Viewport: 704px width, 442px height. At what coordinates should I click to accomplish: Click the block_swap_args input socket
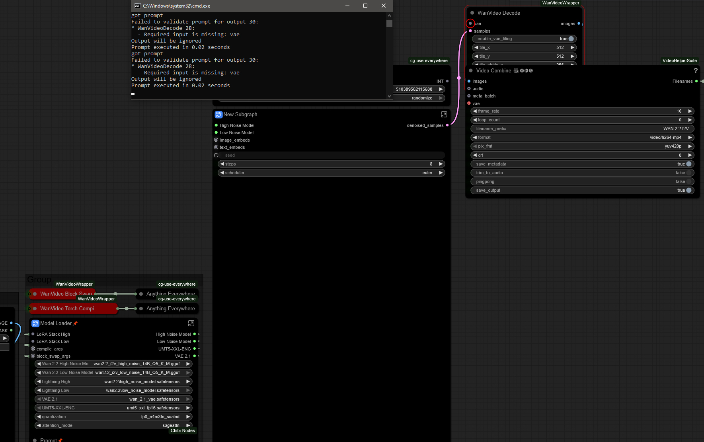(x=33, y=356)
